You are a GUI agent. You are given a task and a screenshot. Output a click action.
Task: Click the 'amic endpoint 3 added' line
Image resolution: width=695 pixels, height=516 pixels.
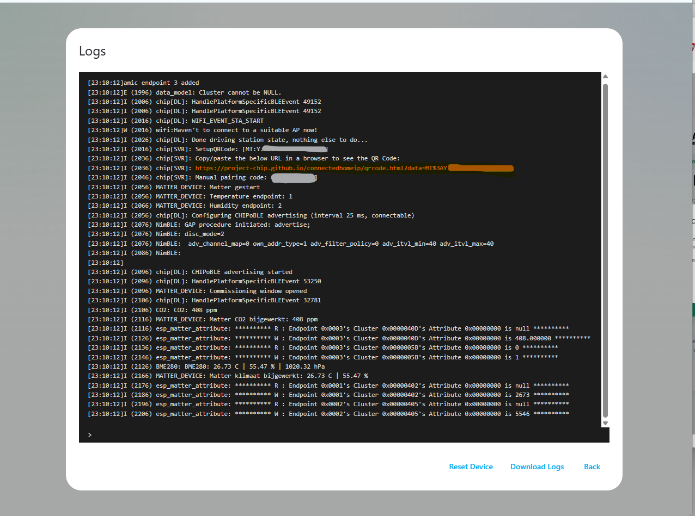pyautogui.click(x=143, y=83)
